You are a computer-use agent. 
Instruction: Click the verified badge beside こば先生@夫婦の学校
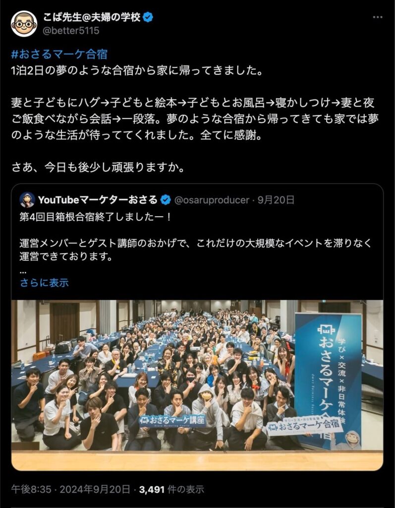click(148, 17)
